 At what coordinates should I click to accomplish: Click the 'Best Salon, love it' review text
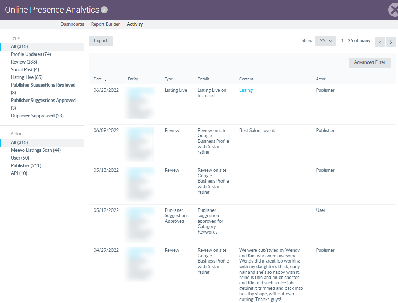click(x=257, y=130)
